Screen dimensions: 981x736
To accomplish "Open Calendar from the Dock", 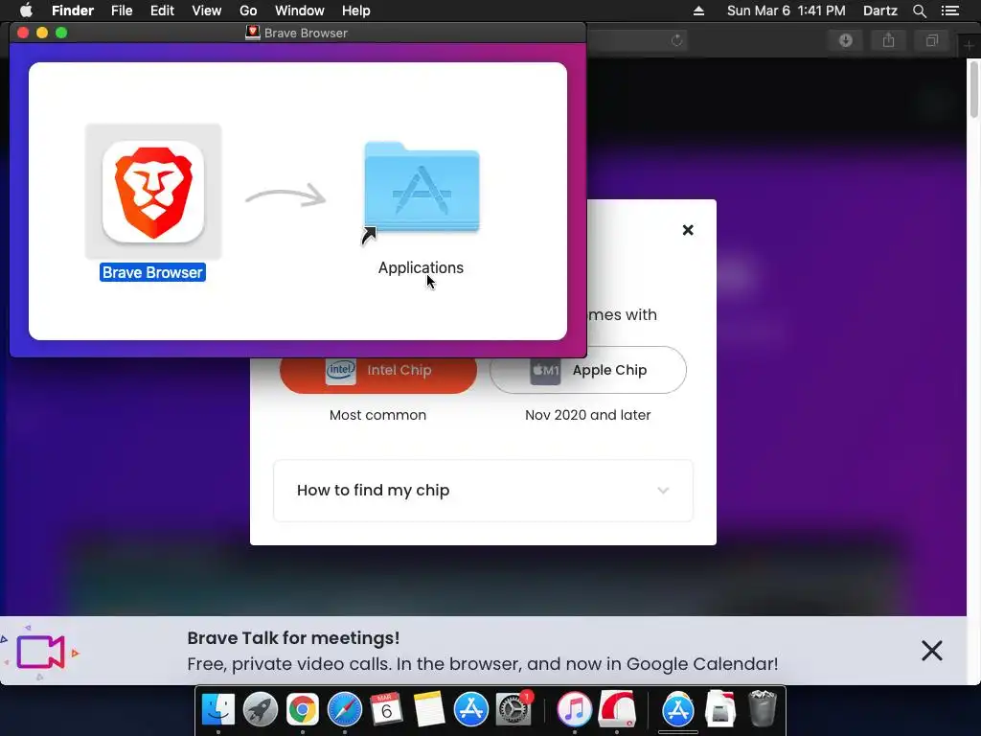I will [x=386, y=709].
